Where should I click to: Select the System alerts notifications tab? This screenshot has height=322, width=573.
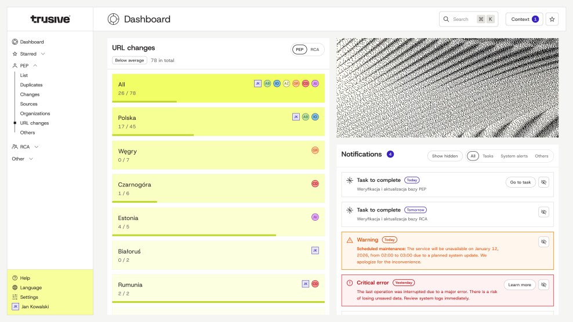click(x=514, y=156)
